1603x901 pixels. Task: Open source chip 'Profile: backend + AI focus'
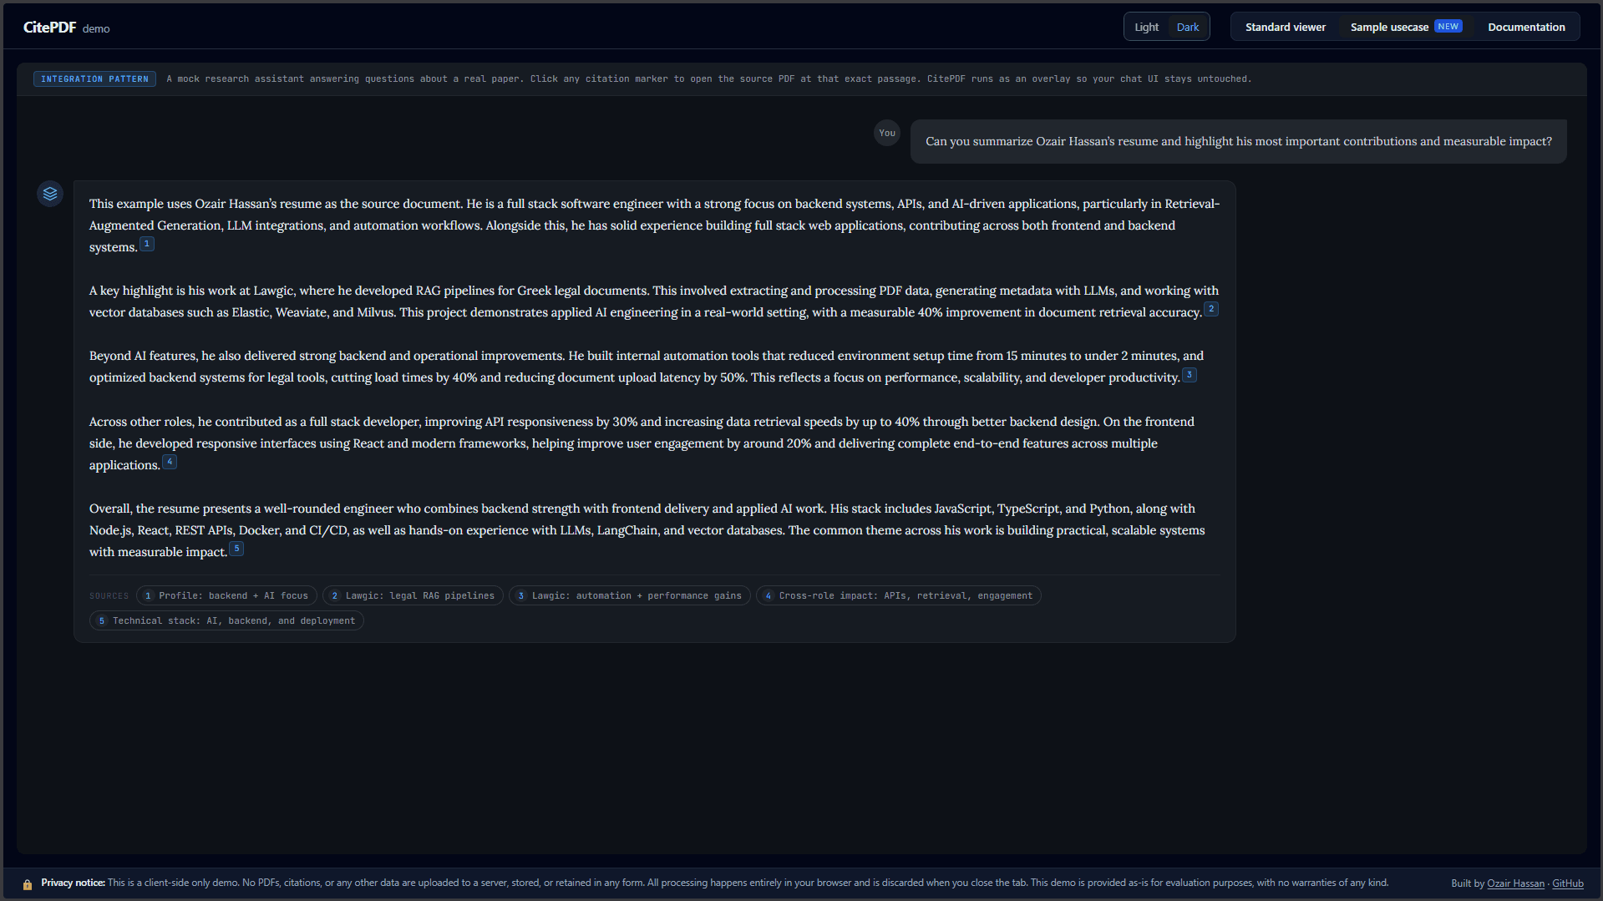(x=226, y=595)
